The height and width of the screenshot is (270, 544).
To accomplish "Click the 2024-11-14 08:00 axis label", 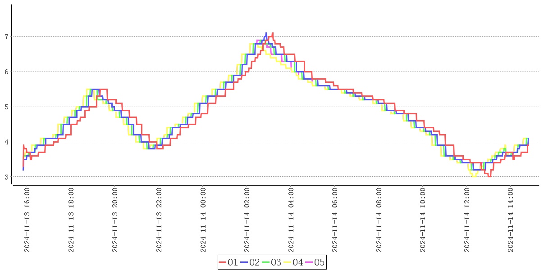I will pyautogui.click(x=379, y=220).
